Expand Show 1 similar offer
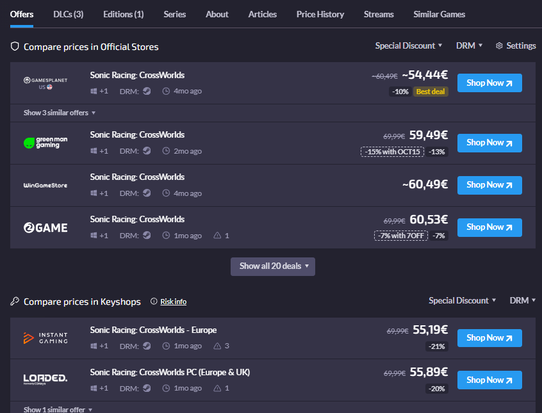Image resolution: width=542 pixels, height=413 pixels. (x=58, y=409)
